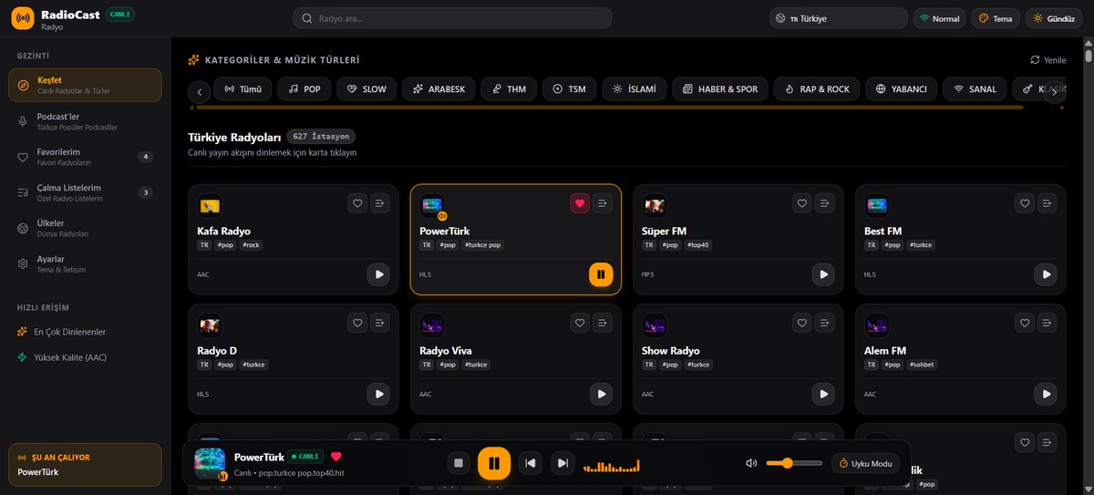Filter by the HABER & SPOR category
This screenshot has width=1094, height=495.
coord(720,89)
